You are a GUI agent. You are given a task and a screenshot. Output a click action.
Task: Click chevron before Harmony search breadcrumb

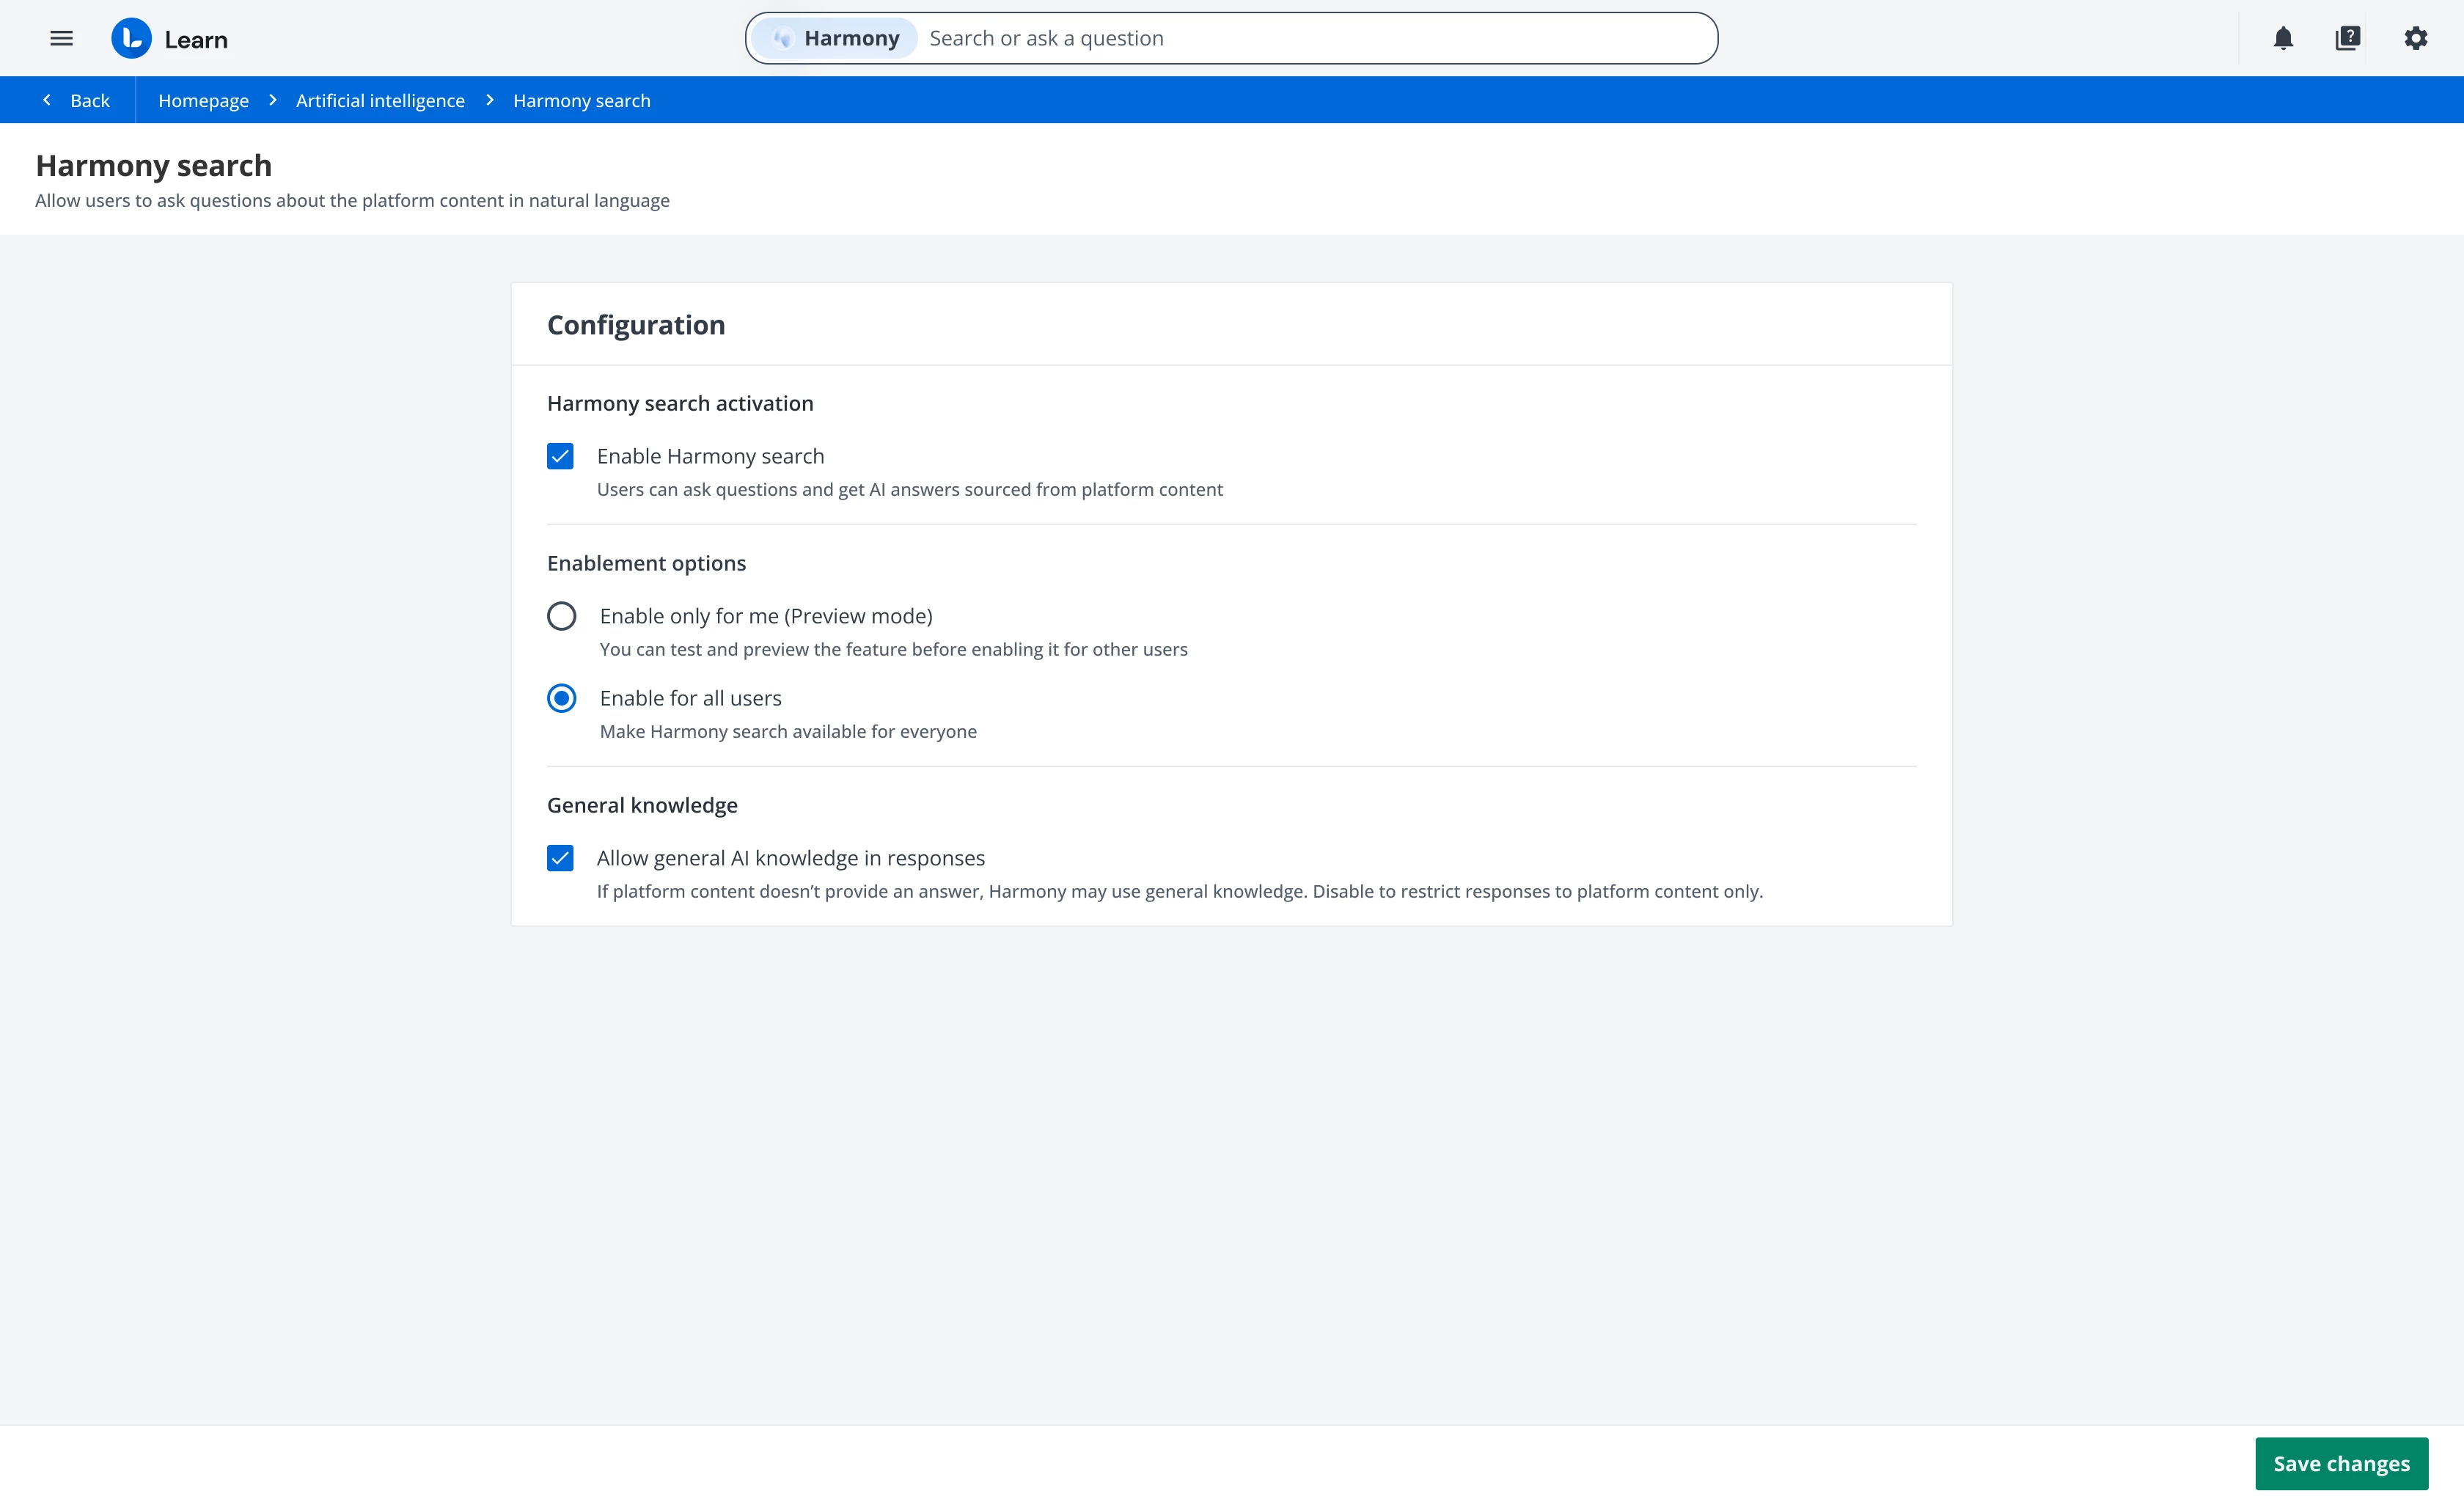pyautogui.click(x=490, y=100)
